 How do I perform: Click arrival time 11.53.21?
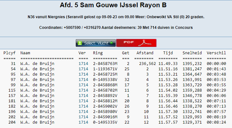168,74
